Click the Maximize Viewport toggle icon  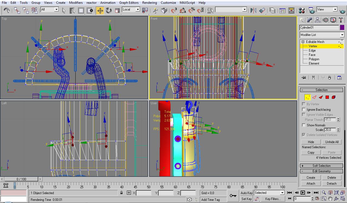343,199
